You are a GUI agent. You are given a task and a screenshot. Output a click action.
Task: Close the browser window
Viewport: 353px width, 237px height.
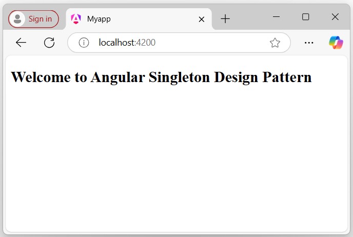335,17
